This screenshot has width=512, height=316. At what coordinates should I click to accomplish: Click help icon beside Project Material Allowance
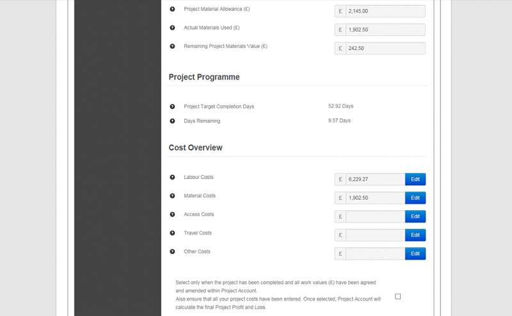(x=172, y=9)
